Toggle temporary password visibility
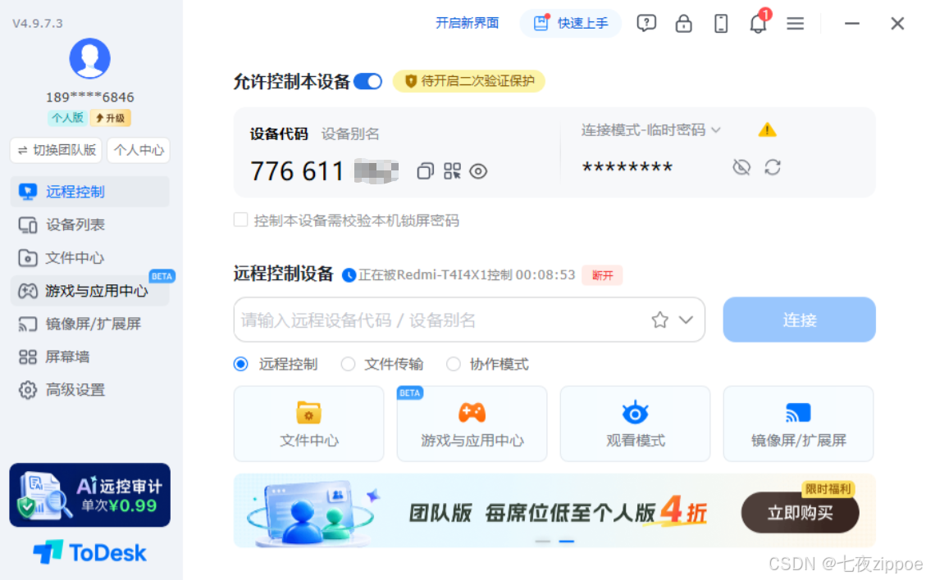 pyautogui.click(x=741, y=167)
